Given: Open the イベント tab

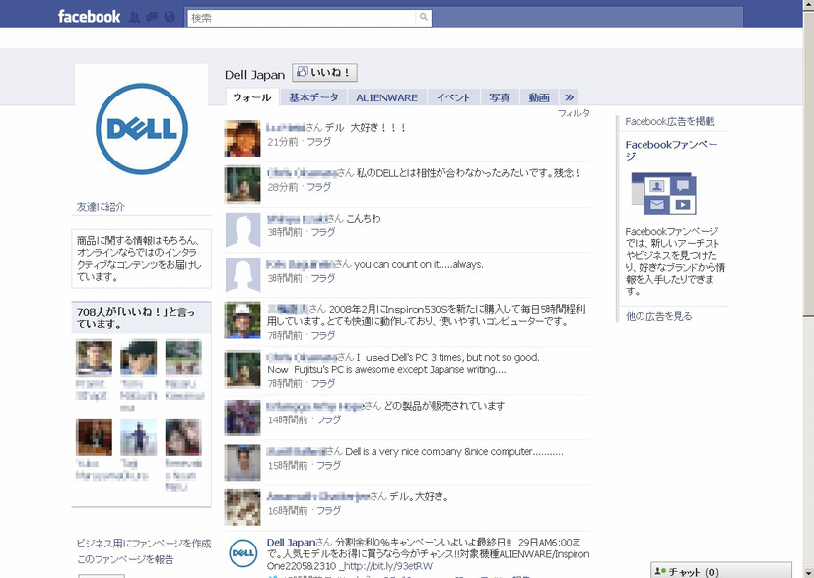Looking at the screenshot, I should (x=453, y=97).
